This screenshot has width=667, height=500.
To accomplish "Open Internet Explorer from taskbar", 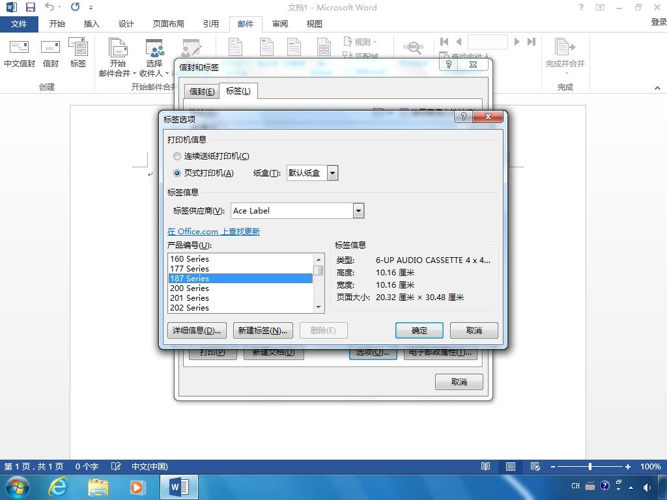I will click(58, 487).
